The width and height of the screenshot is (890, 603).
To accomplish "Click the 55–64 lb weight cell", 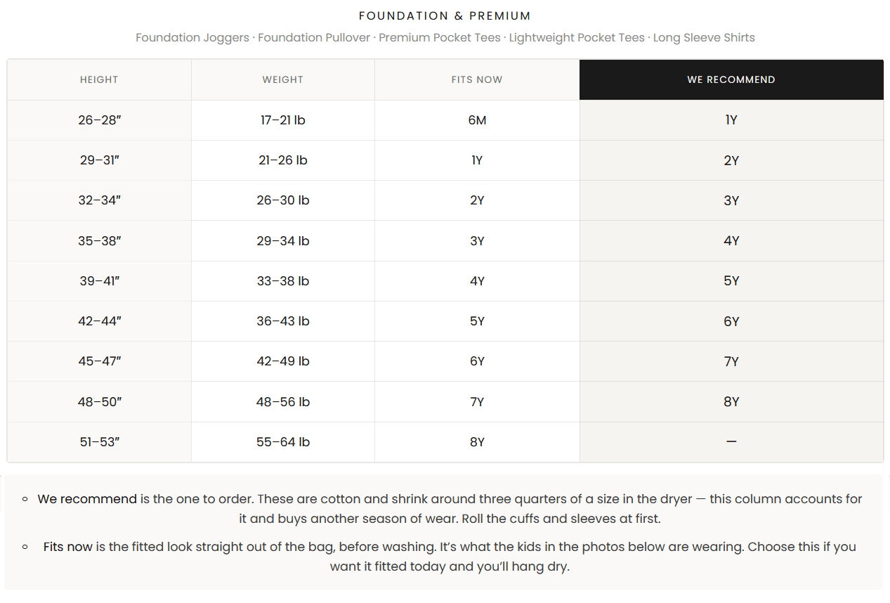I will pyautogui.click(x=283, y=442).
